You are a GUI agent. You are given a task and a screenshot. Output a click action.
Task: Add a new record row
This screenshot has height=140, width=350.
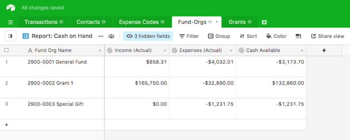(7, 125)
